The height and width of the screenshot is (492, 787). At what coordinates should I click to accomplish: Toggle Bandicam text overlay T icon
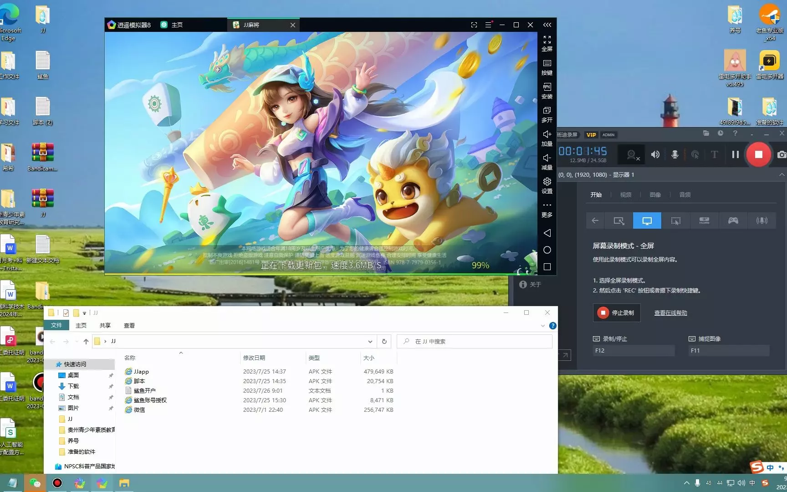tap(715, 155)
